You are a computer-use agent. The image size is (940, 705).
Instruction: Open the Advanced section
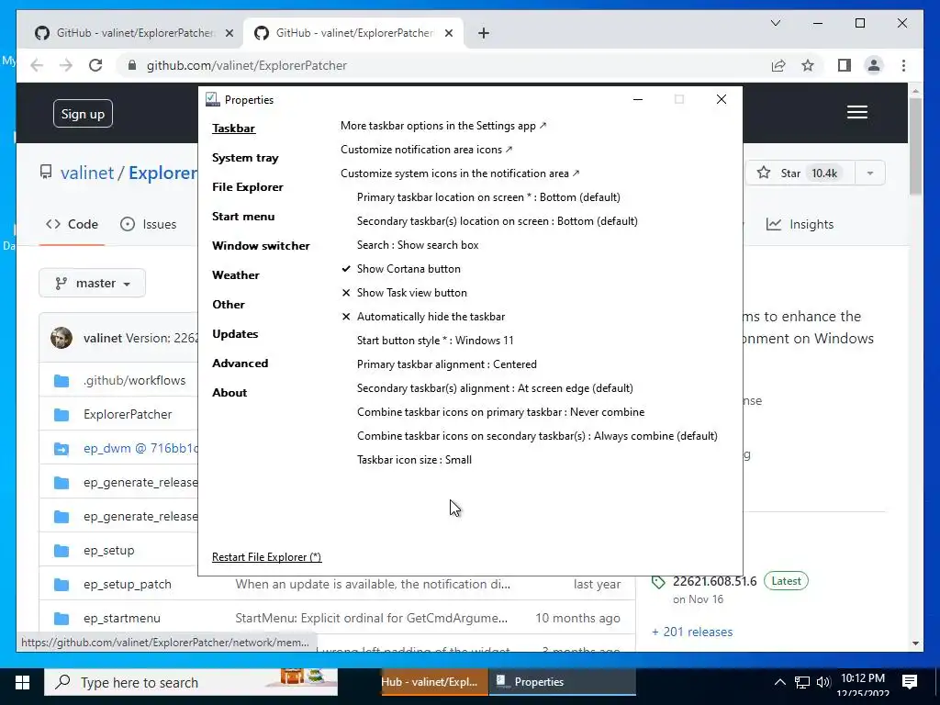240,364
